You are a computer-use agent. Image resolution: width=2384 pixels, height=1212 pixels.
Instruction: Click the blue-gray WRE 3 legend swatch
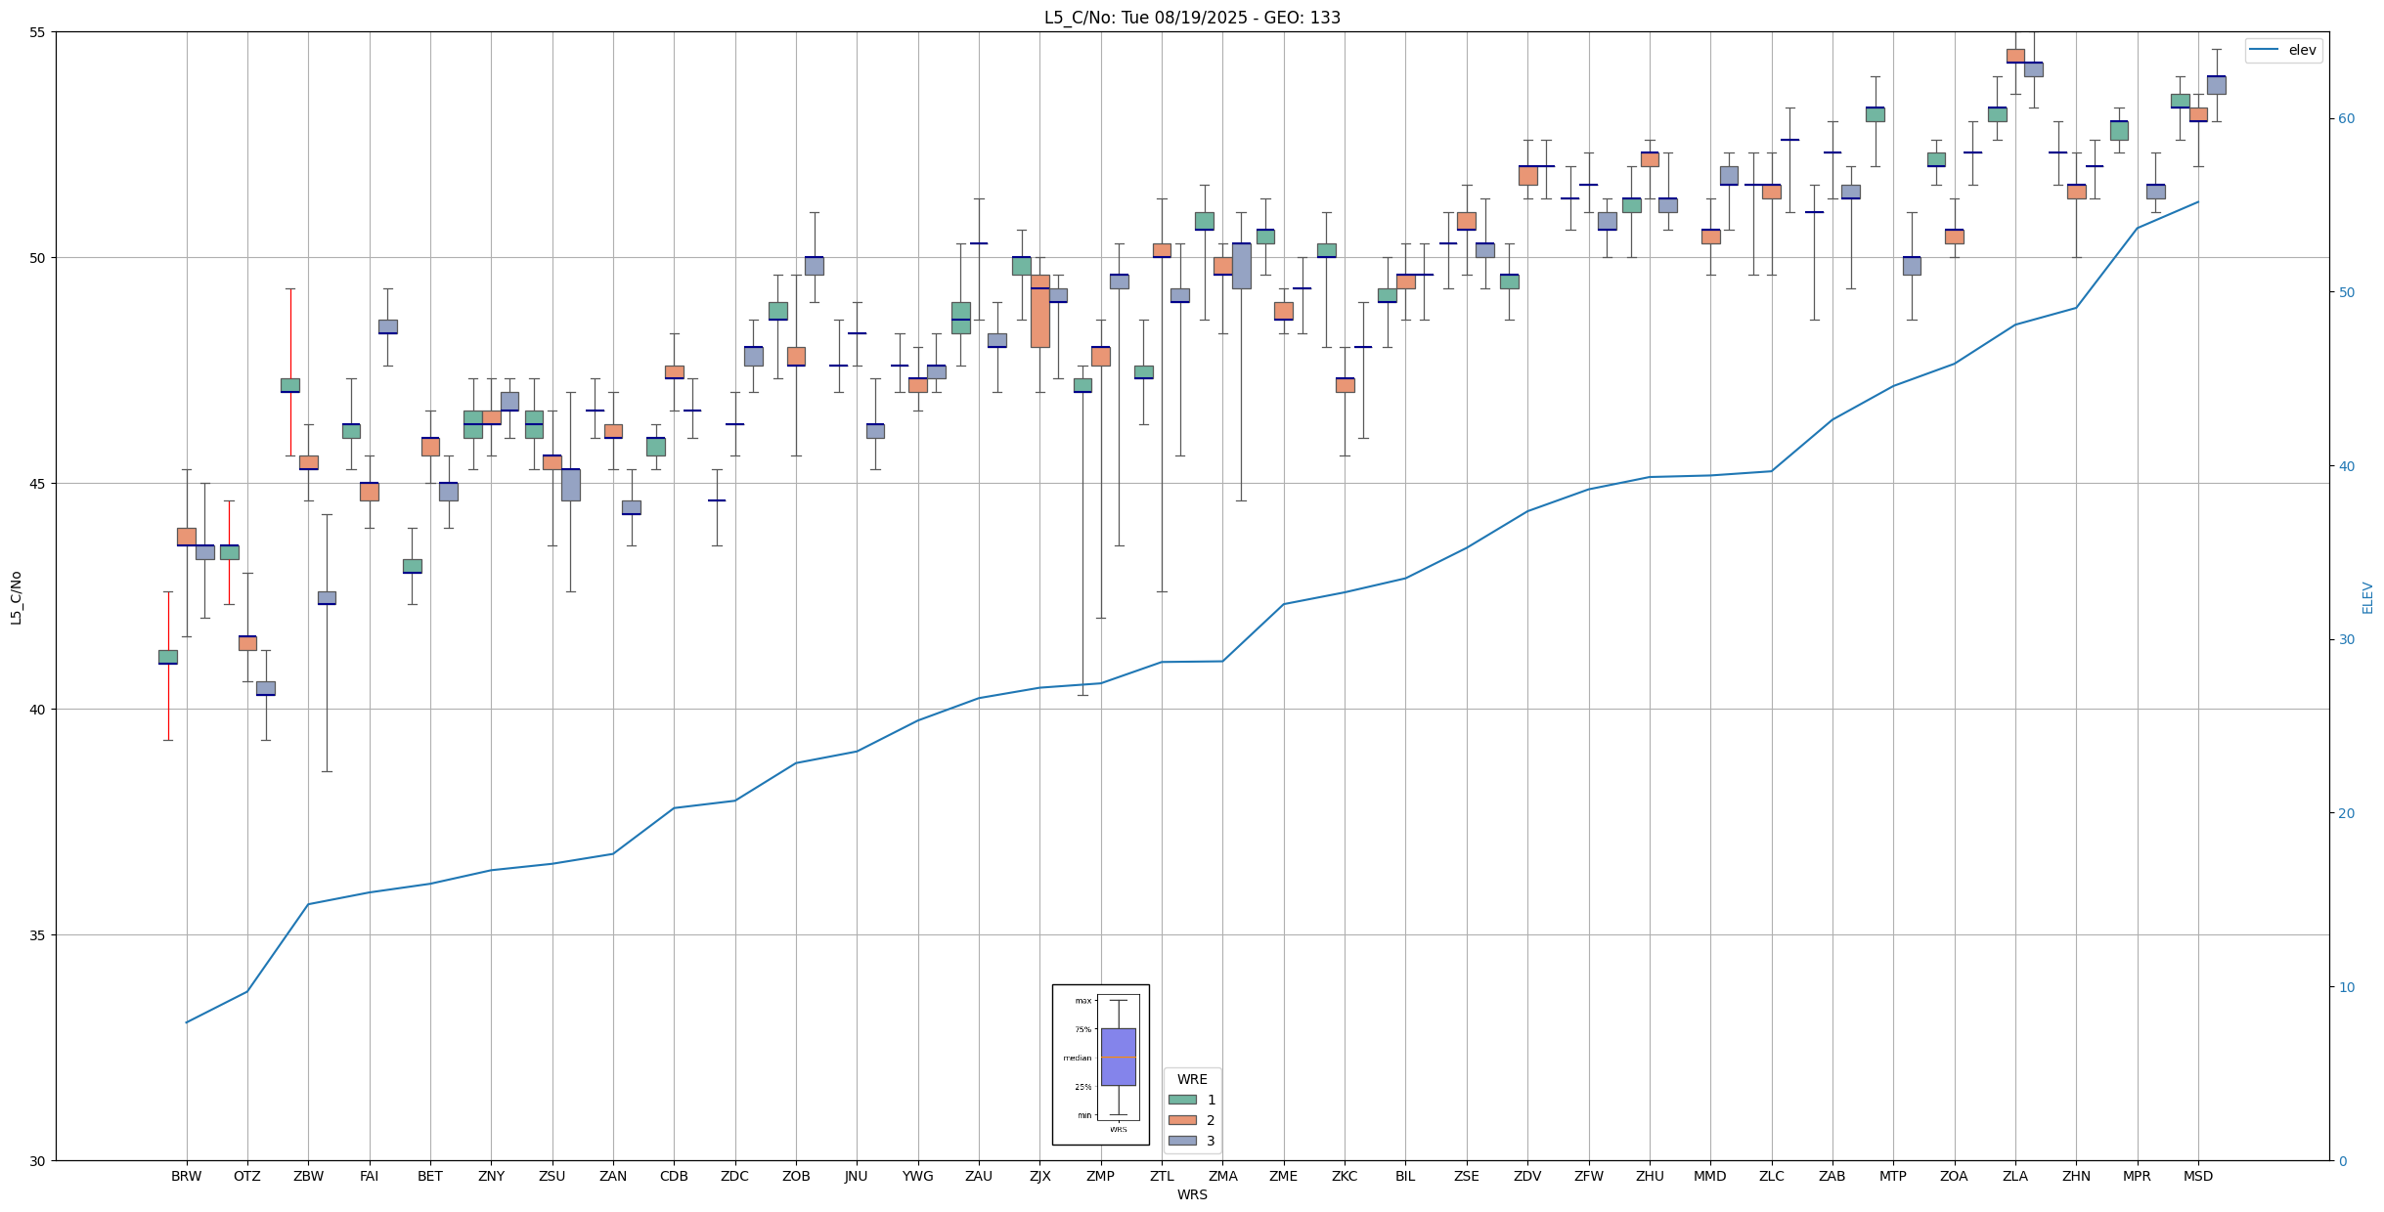point(1181,1141)
